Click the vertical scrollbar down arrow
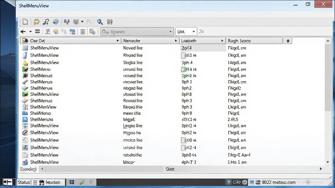Screen dimensions: 335x188 click(328, 162)
